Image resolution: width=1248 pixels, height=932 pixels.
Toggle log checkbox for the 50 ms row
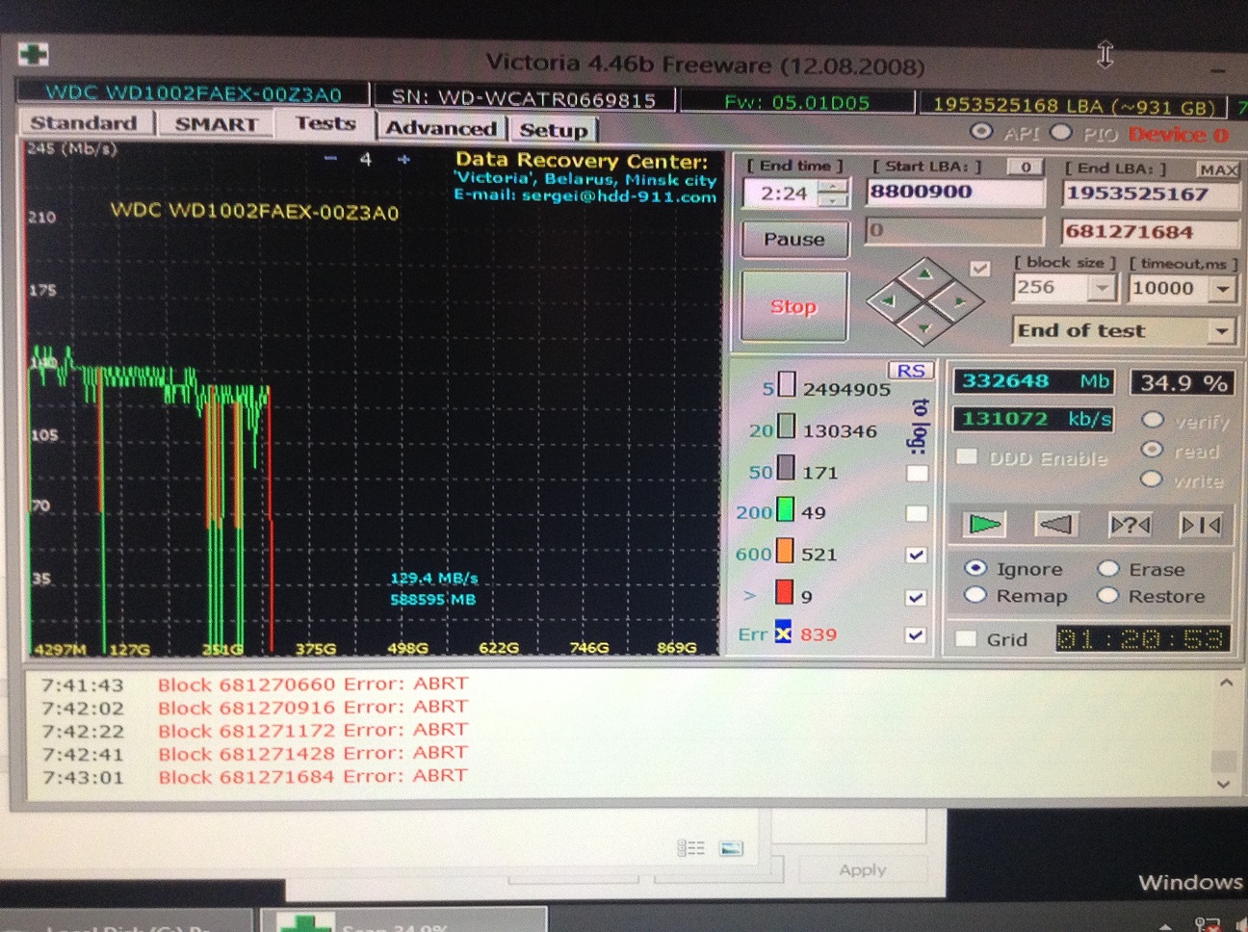[x=917, y=473]
